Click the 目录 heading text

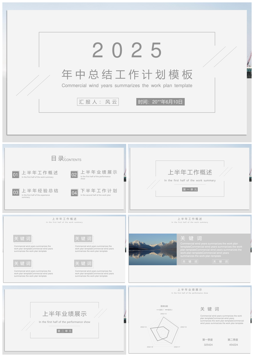coord(57,158)
